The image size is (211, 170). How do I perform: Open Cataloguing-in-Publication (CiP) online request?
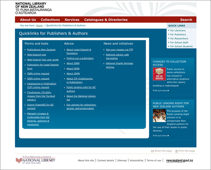(42, 86)
